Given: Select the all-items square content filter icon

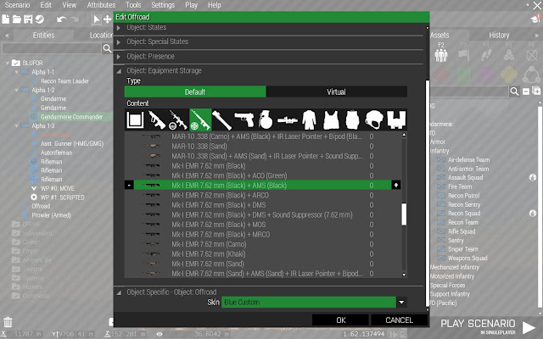Looking at the screenshot, I should 135,119.
